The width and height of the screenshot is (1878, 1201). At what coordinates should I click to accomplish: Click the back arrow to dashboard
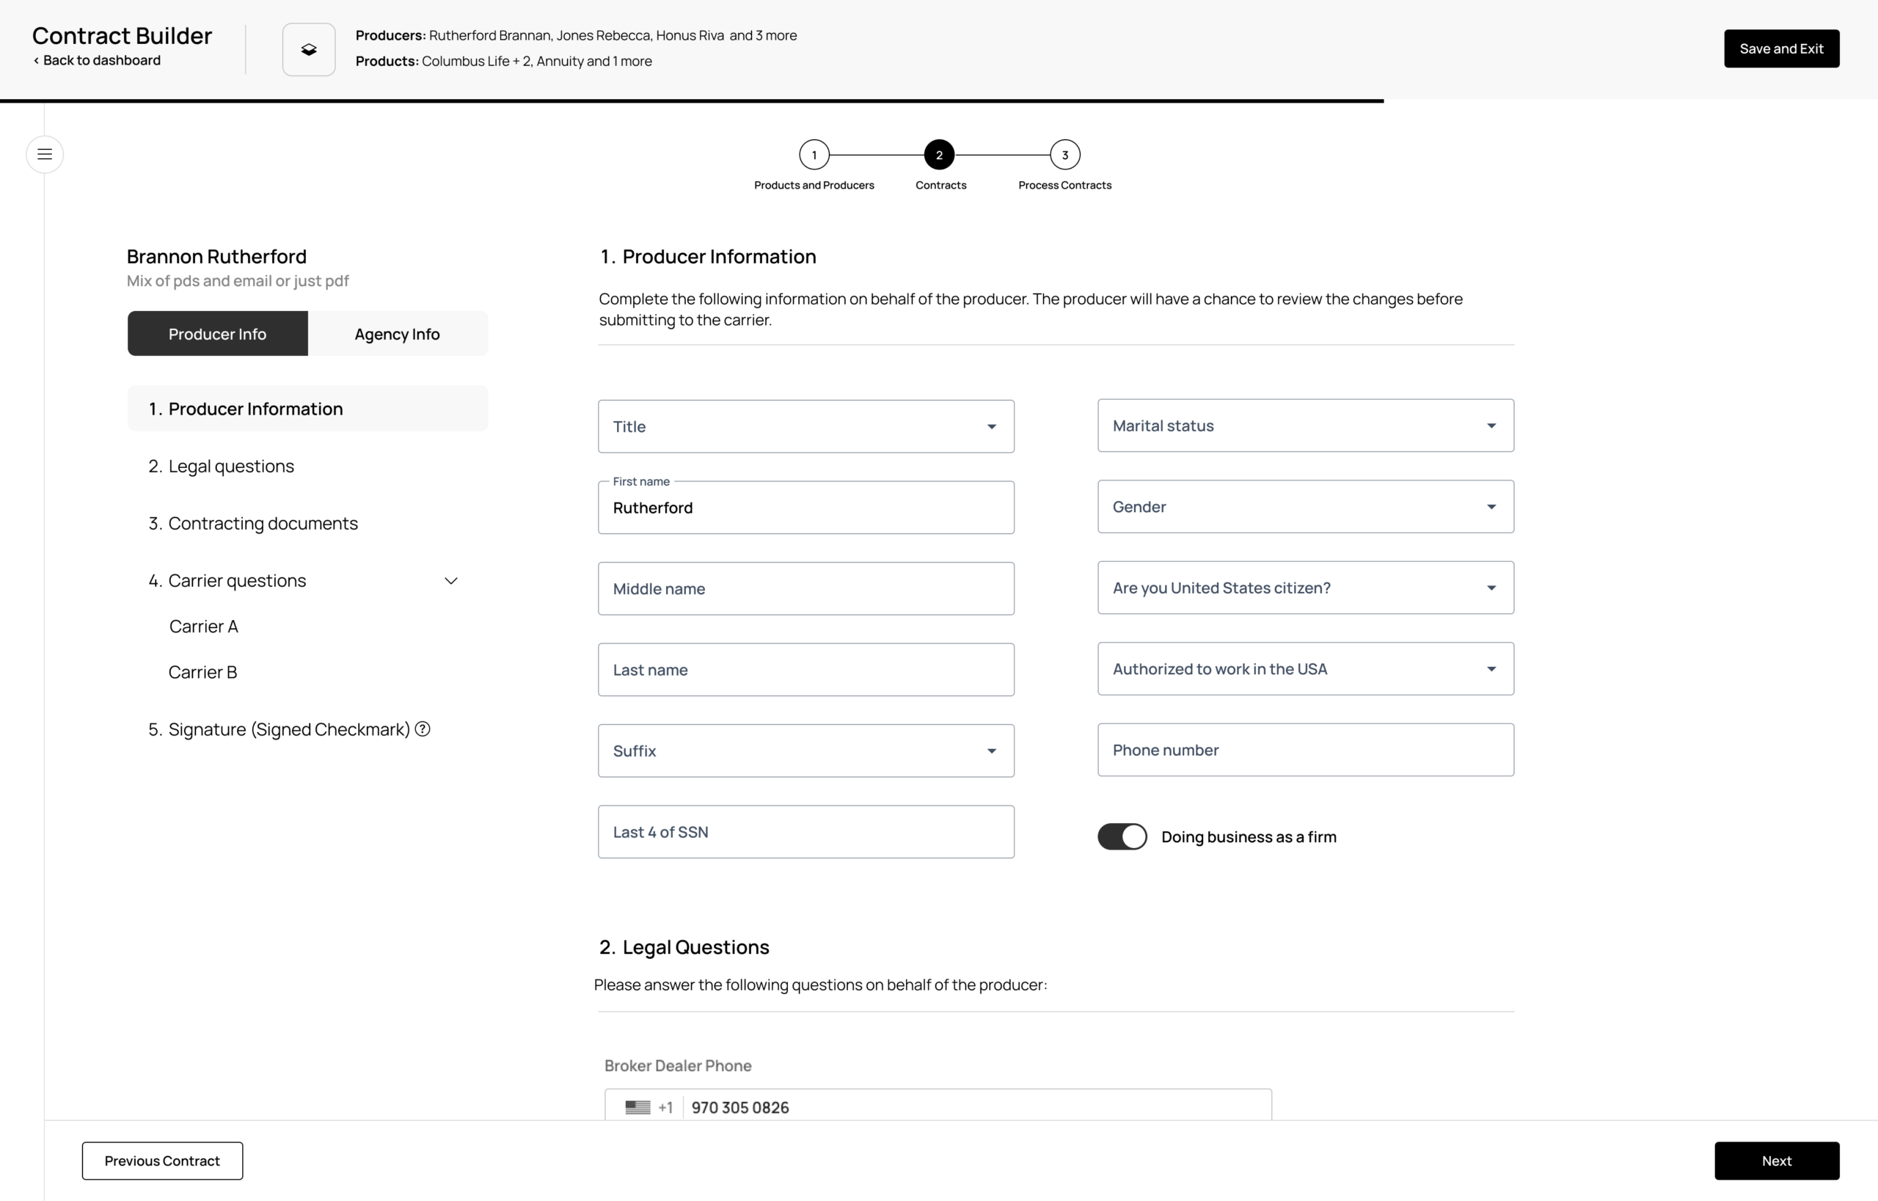coord(37,61)
